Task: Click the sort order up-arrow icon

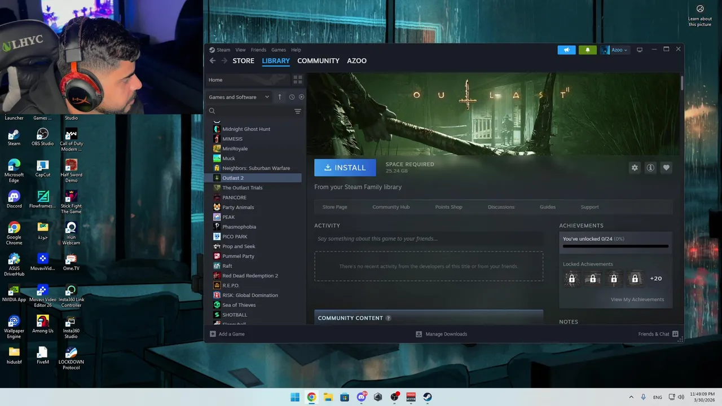Action: [279, 97]
